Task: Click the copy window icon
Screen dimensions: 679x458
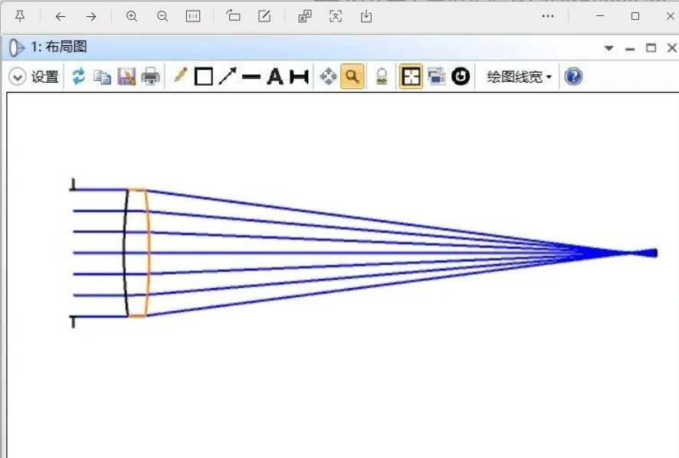Action: pos(102,77)
